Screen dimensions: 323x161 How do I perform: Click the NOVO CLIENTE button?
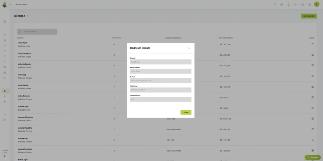click(309, 16)
